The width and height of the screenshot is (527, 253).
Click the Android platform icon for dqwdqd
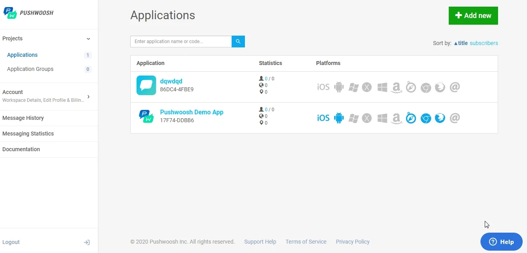point(339,87)
